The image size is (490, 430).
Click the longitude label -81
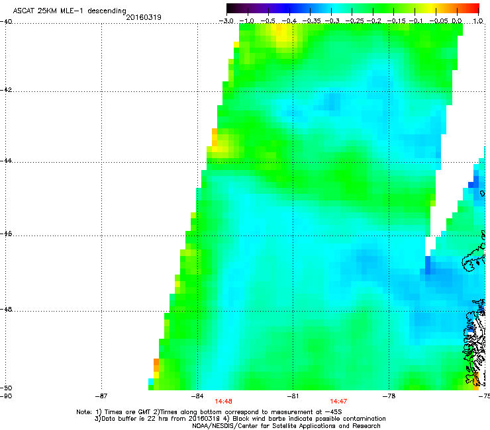293,396
